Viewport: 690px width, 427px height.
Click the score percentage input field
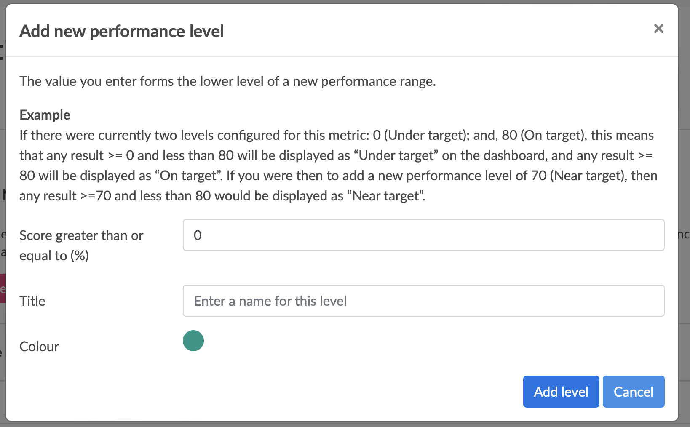coord(423,235)
